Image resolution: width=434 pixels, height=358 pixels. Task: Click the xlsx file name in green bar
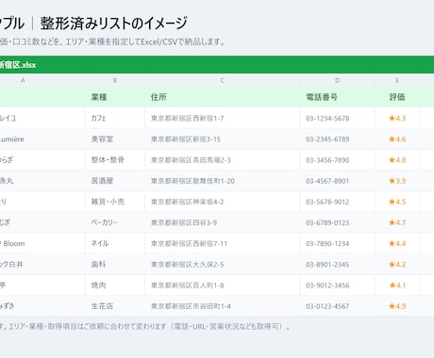click(x=18, y=65)
